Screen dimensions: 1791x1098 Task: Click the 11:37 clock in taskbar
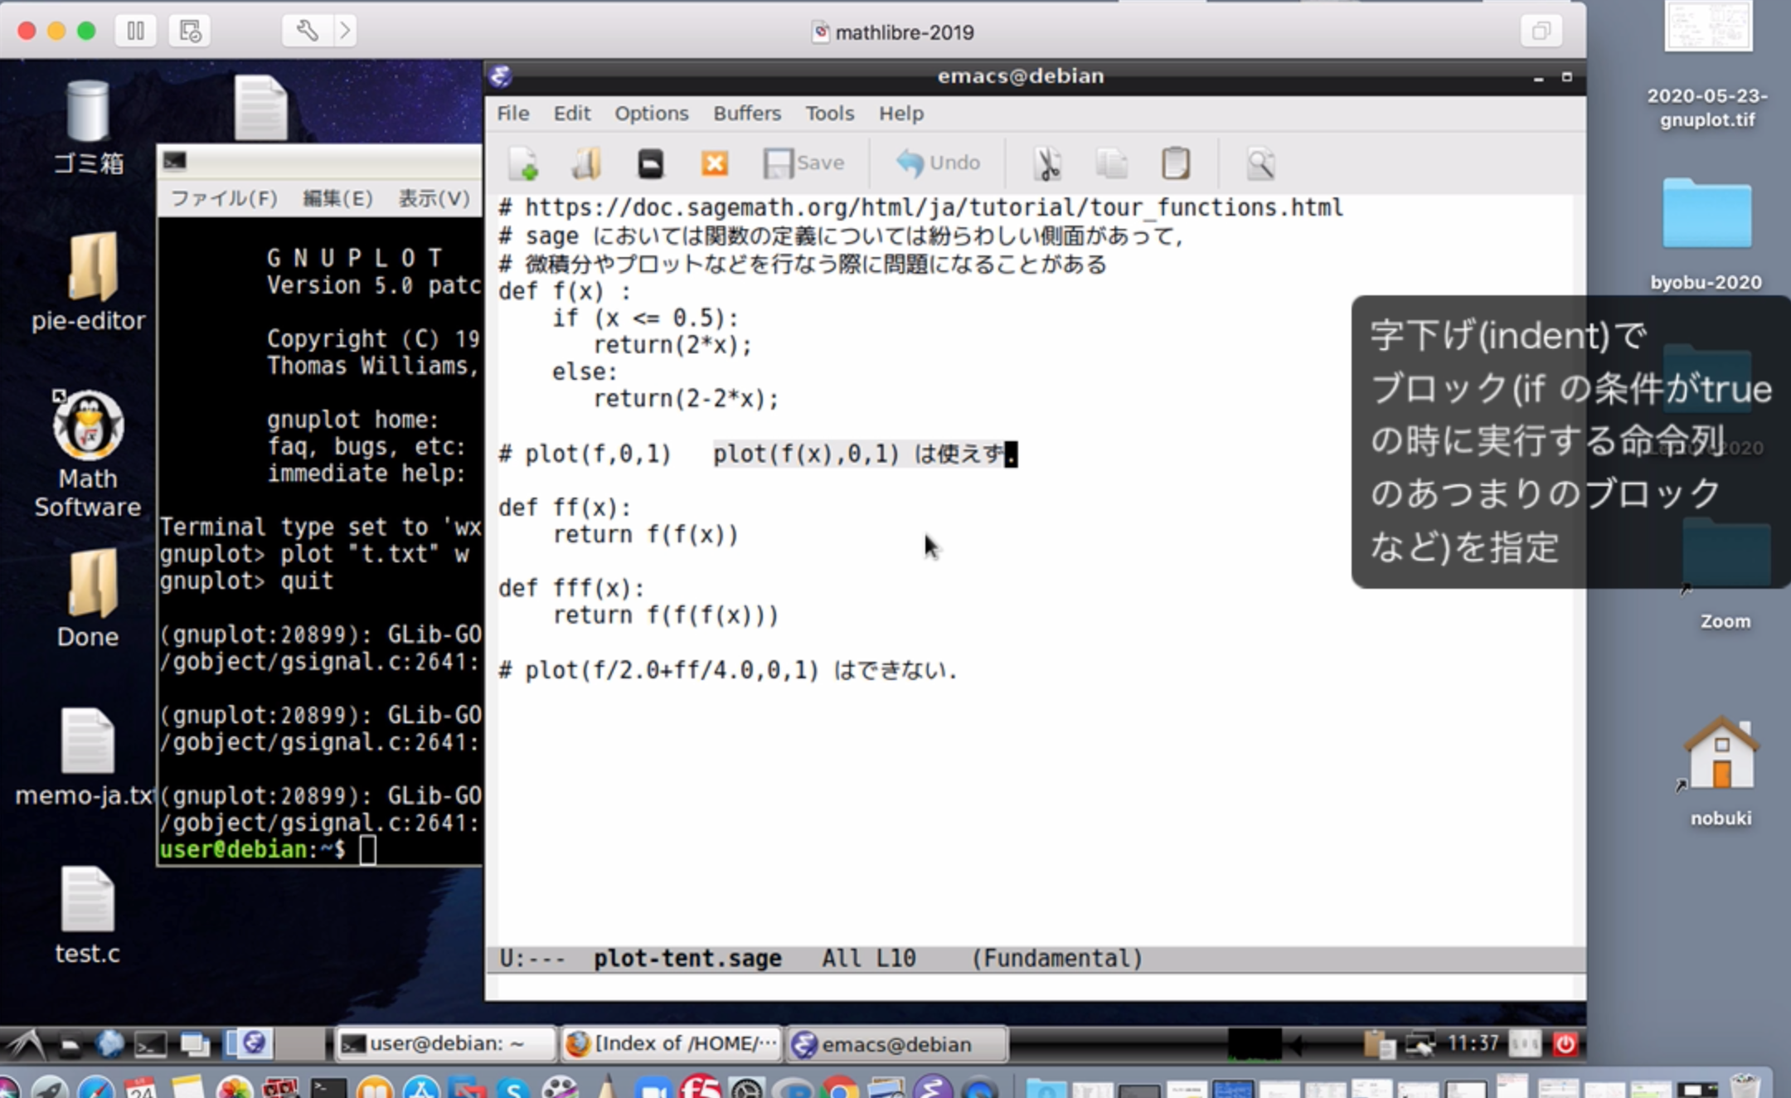point(1473,1042)
